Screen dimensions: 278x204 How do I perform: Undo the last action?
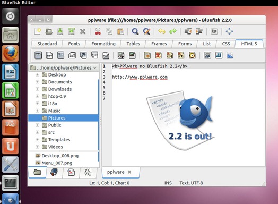(x=162, y=31)
